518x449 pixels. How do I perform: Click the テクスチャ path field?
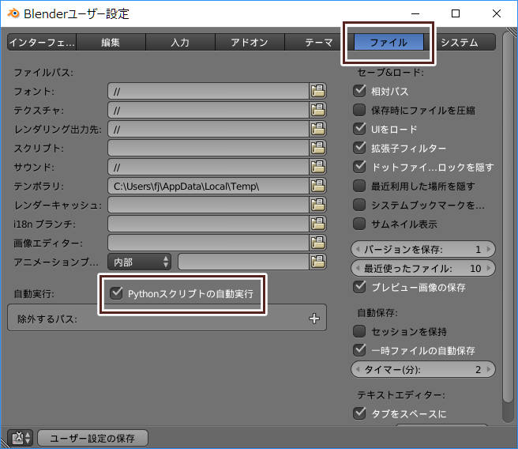[208, 110]
